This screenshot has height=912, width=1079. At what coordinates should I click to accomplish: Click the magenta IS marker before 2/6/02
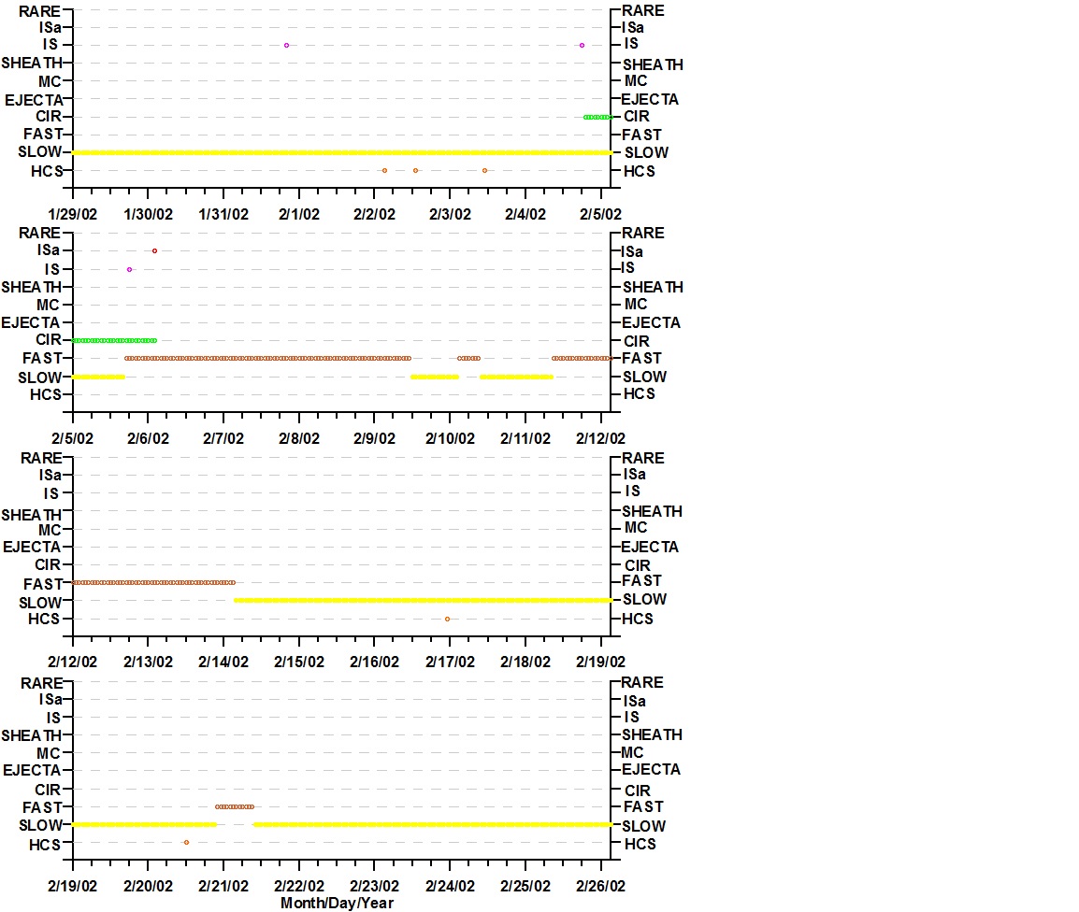pos(129,270)
